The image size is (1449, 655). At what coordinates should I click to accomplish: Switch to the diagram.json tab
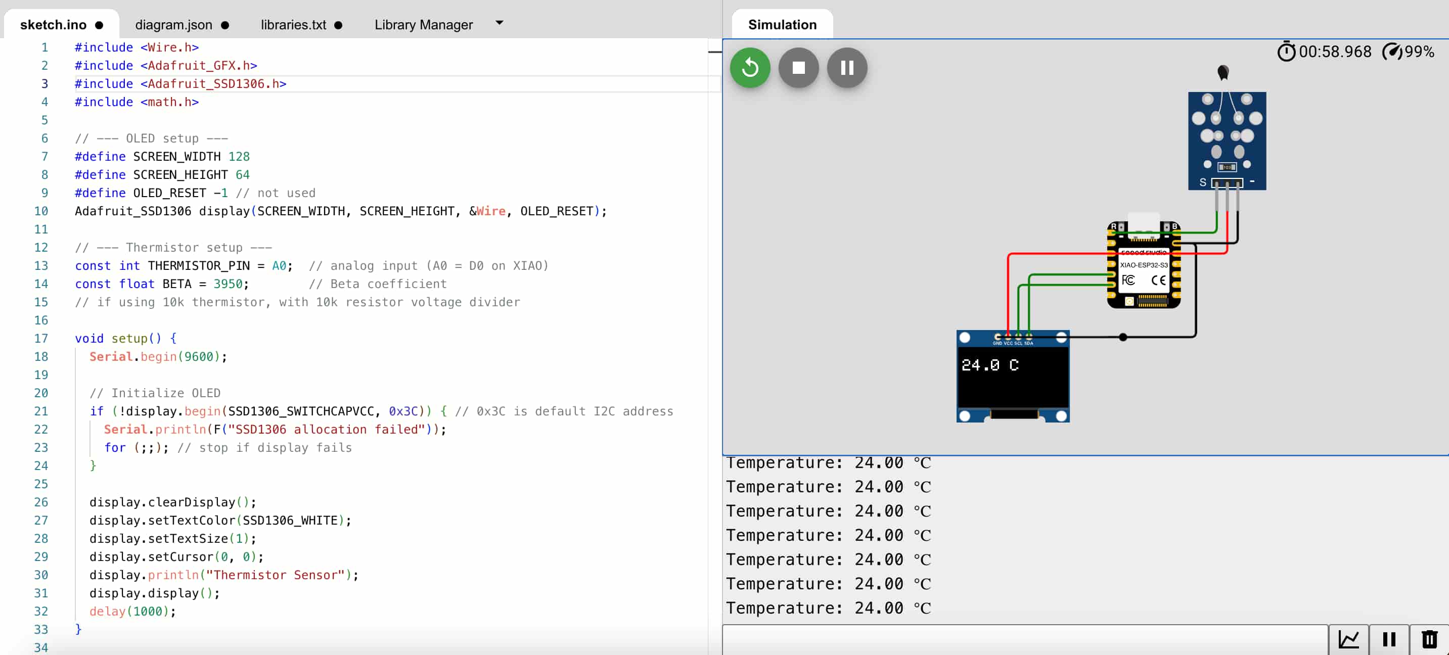[174, 25]
